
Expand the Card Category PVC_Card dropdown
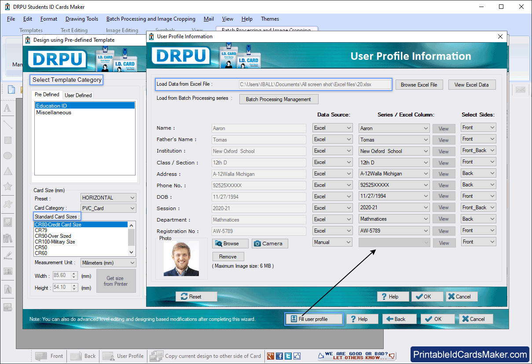tap(109, 208)
